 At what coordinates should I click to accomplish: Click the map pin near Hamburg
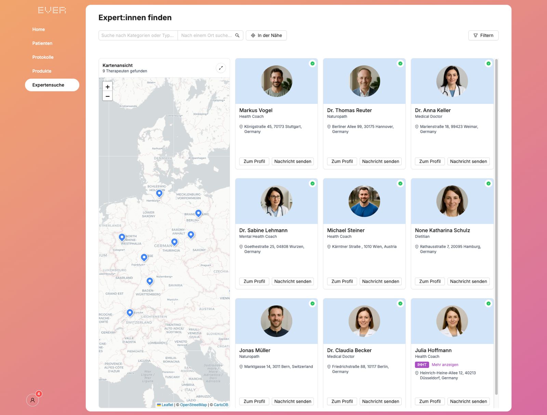coord(159,193)
